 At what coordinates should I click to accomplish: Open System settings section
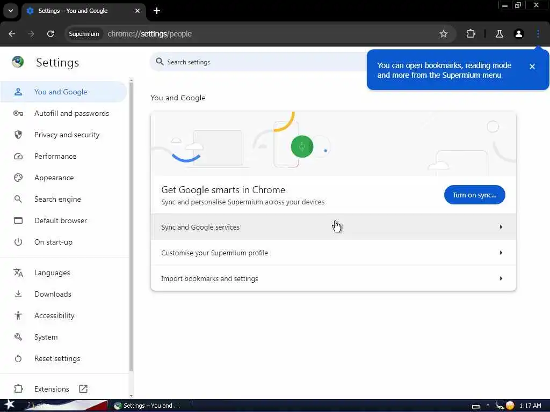[64, 337]
